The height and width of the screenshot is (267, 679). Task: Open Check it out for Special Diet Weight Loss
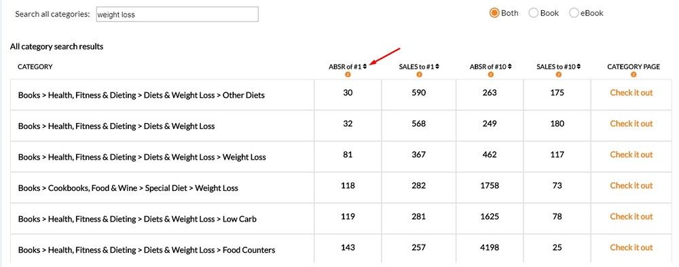pyautogui.click(x=631, y=185)
